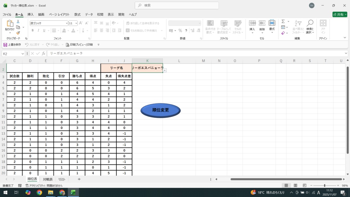Screen dimensions: 350x197
Task: Click the Borders icon
Action: pyautogui.click(x=54, y=30)
